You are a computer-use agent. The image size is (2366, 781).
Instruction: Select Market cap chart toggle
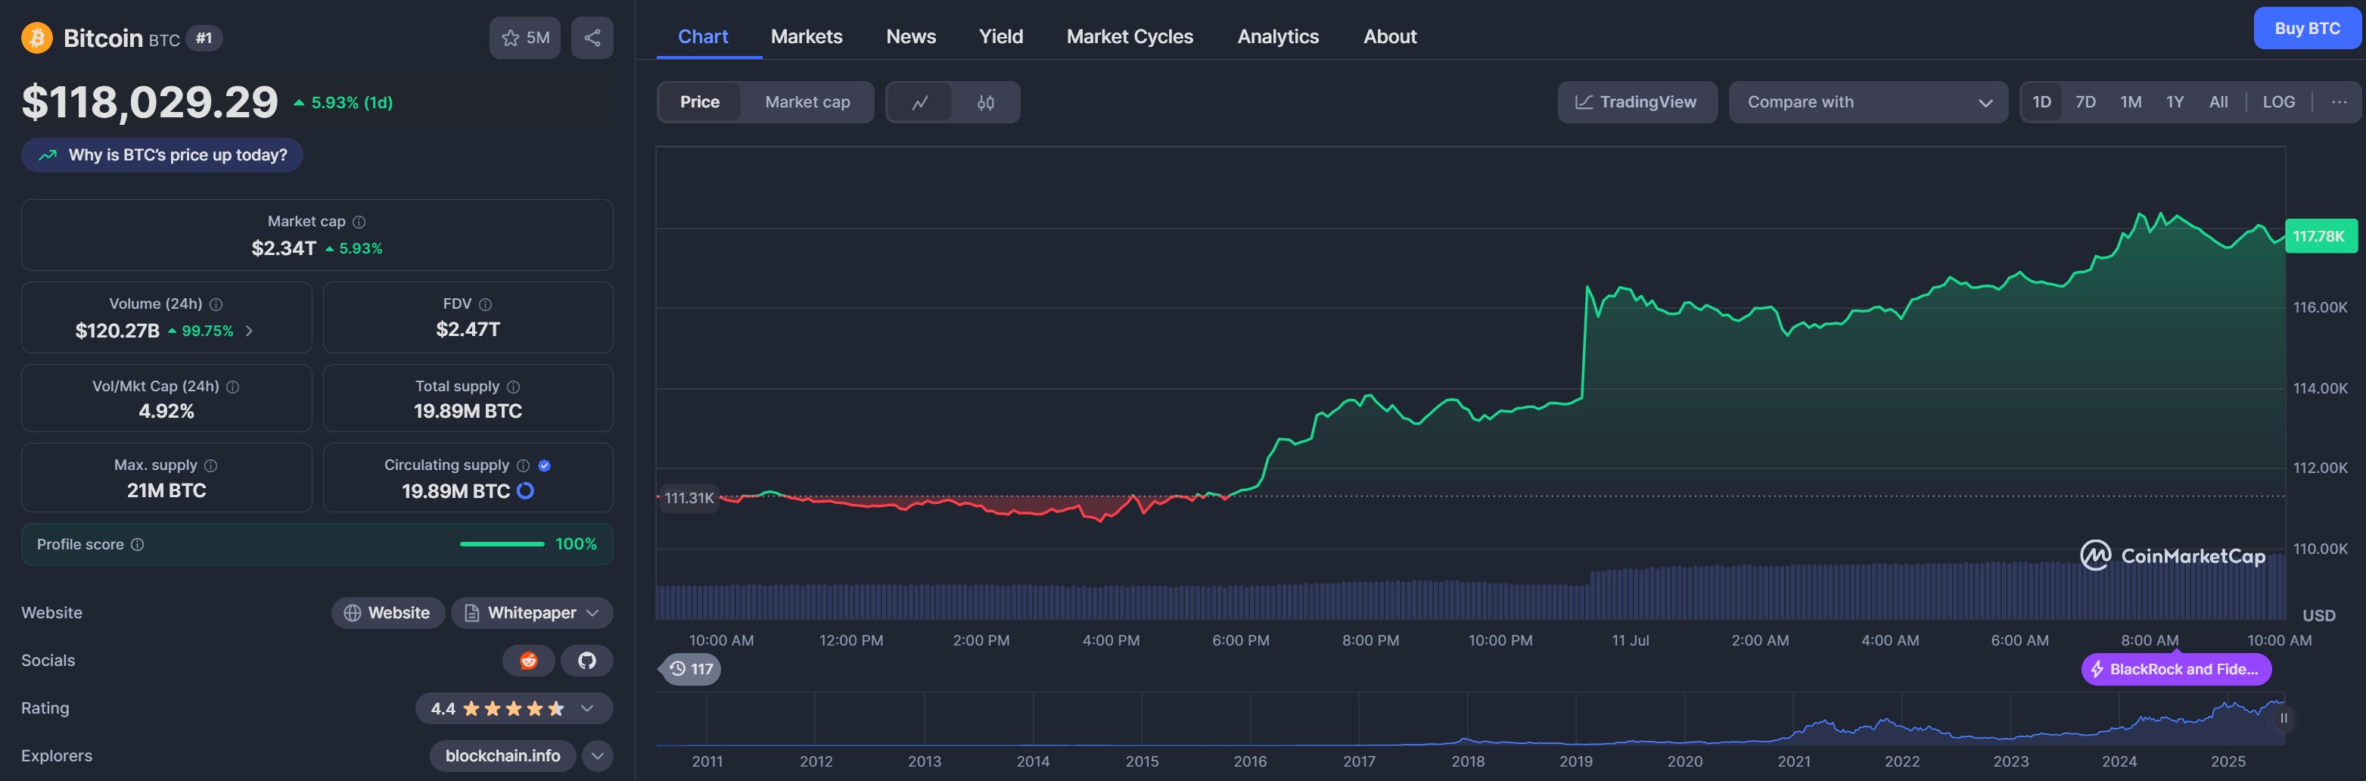pyautogui.click(x=807, y=102)
